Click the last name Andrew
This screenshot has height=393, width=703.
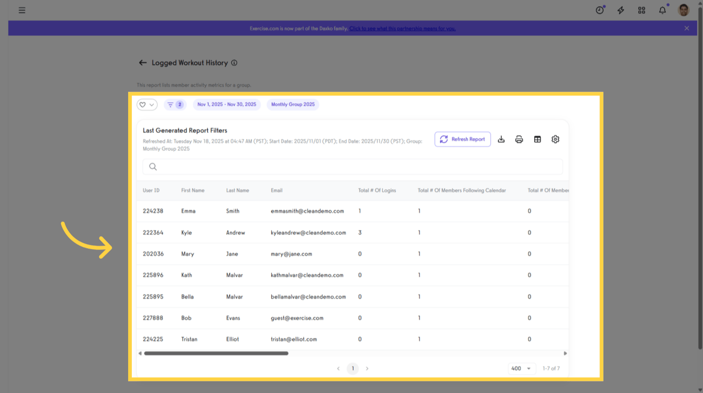click(x=236, y=233)
